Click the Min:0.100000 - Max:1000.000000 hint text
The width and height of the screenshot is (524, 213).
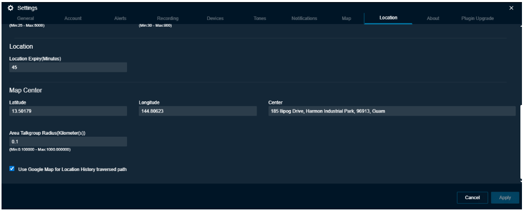(40, 150)
